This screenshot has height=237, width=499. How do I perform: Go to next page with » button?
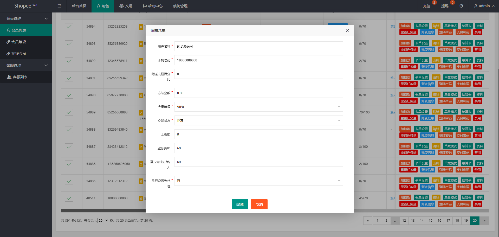(x=485, y=221)
